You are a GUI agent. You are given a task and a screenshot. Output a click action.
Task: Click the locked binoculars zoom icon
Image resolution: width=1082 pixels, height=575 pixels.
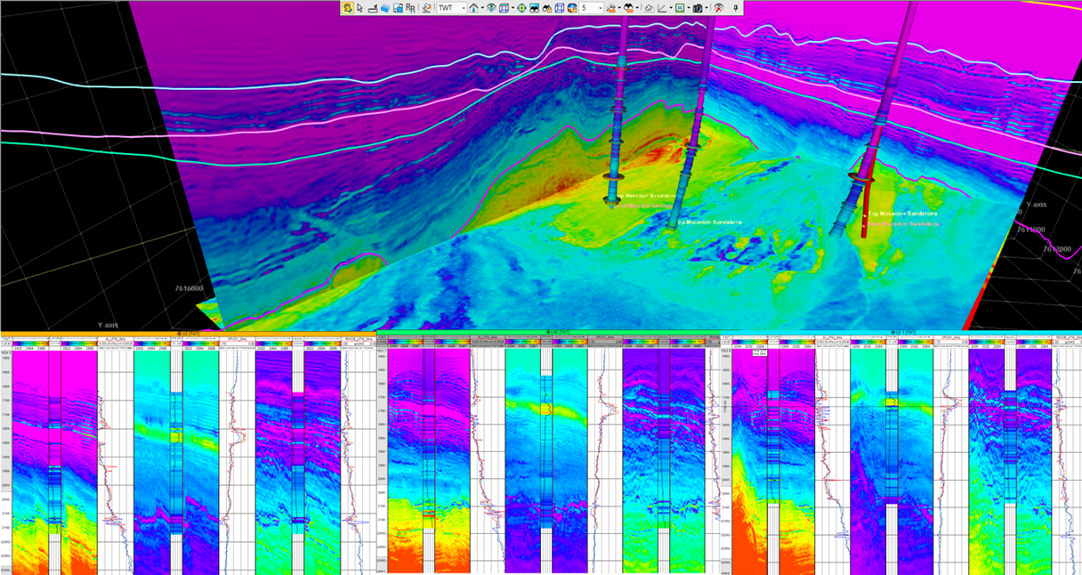[546, 9]
